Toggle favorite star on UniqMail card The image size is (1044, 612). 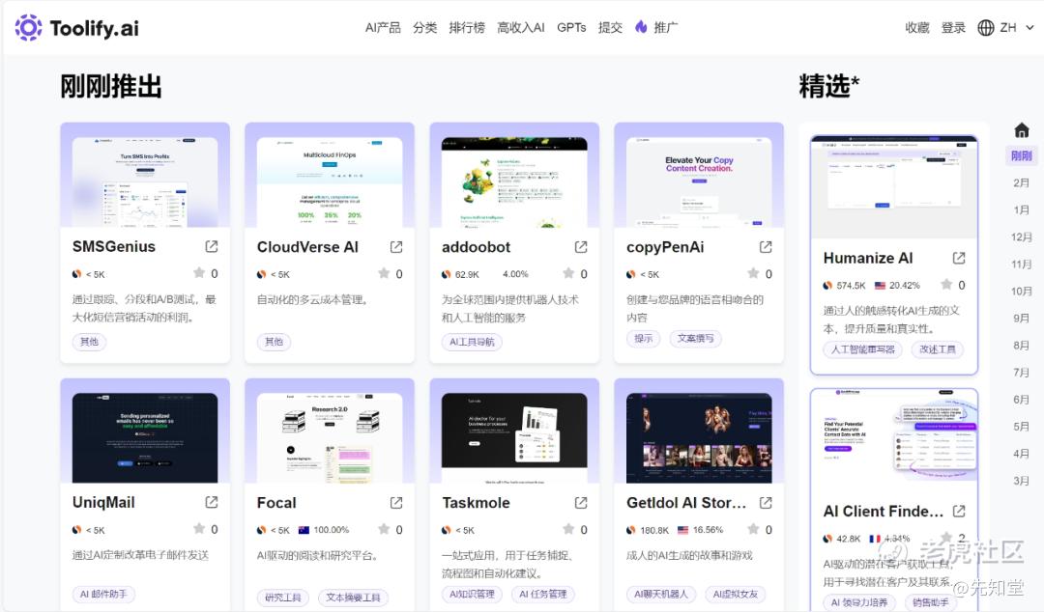[x=199, y=529]
